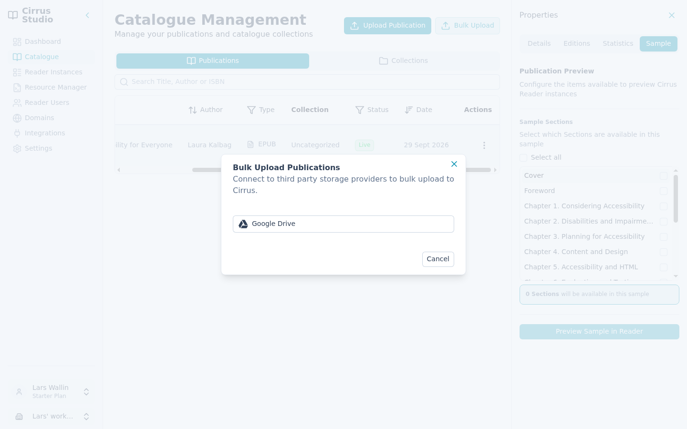The width and height of the screenshot is (687, 429).
Task: Open the Type column filter
Action: point(261,110)
